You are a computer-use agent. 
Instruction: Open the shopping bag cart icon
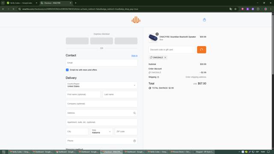click(204, 20)
